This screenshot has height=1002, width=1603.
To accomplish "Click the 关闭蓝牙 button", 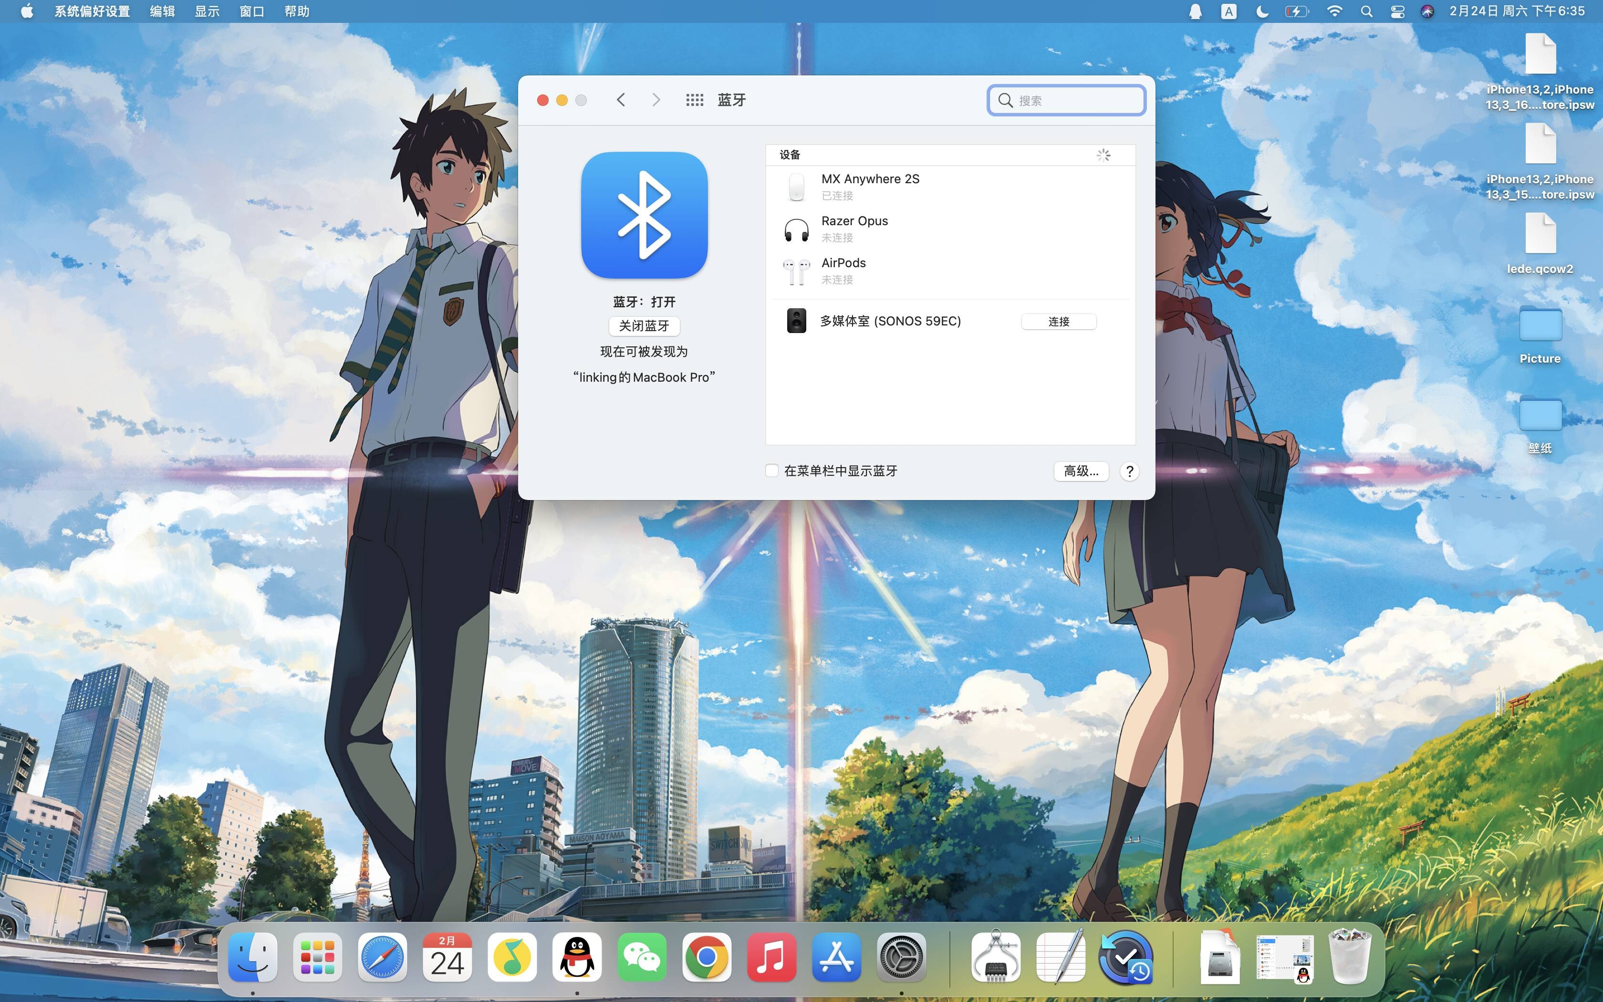I will point(644,326).
